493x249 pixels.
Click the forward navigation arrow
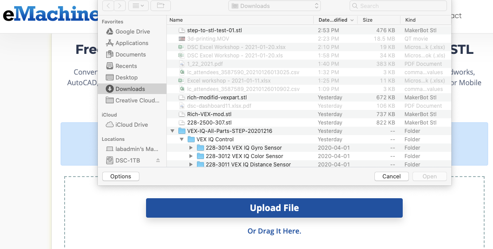click(x=119, y=6)
